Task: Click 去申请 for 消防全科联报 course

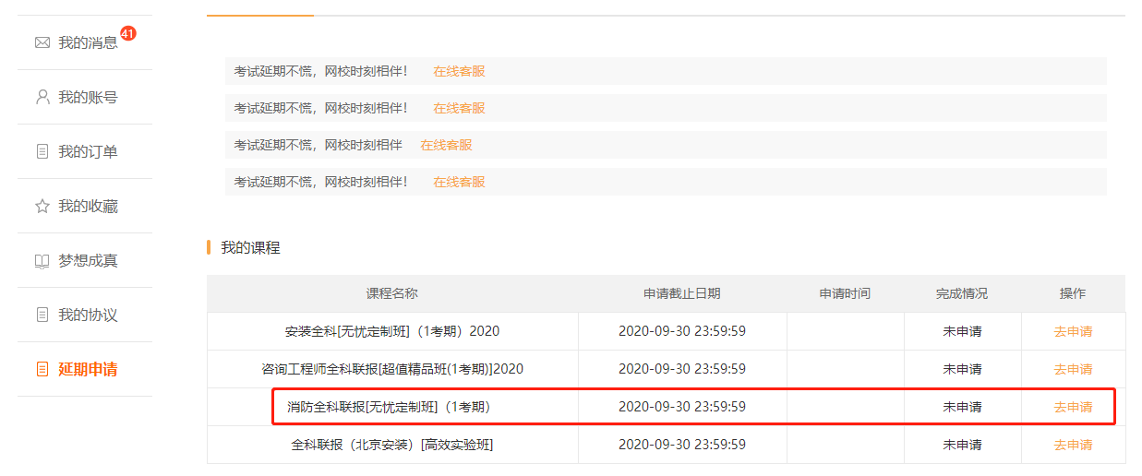Action: (1073, 407)
